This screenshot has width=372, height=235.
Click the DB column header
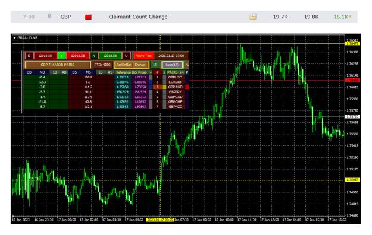tap(29, 72)
